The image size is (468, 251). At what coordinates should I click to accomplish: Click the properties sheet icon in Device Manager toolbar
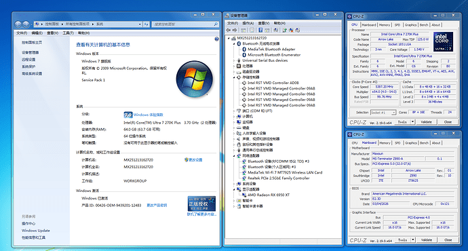coord(252,30)
